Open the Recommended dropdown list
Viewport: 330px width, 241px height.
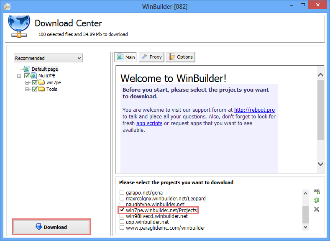coord(48,58)
